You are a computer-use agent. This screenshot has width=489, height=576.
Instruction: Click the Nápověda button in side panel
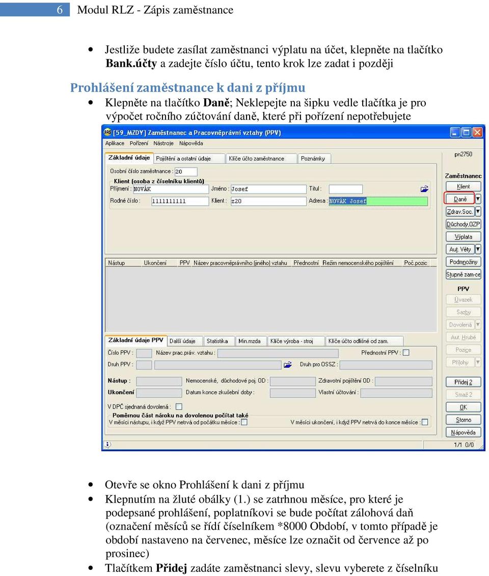tap(463, 432)
